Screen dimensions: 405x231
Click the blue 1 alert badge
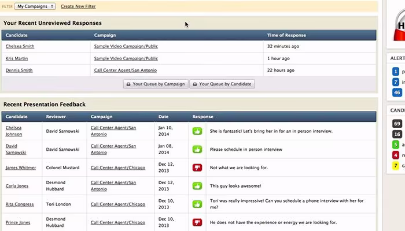[395, 72]
